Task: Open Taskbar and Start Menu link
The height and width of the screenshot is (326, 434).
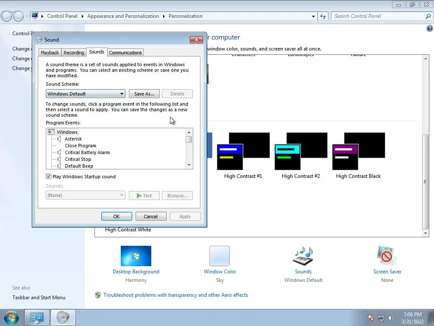Action: pyautogui.click(x=39, y=298)
